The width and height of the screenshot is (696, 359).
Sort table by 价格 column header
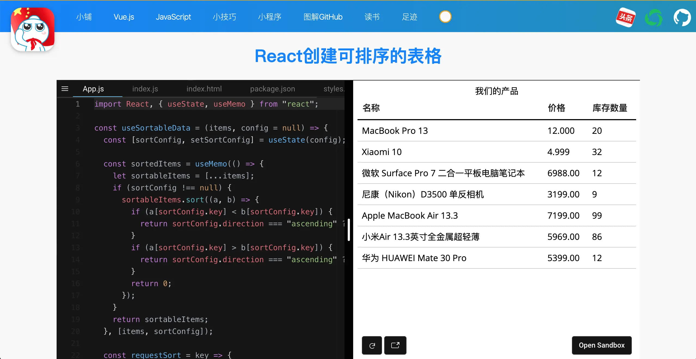pyautogui.click(x=556, y=108)
